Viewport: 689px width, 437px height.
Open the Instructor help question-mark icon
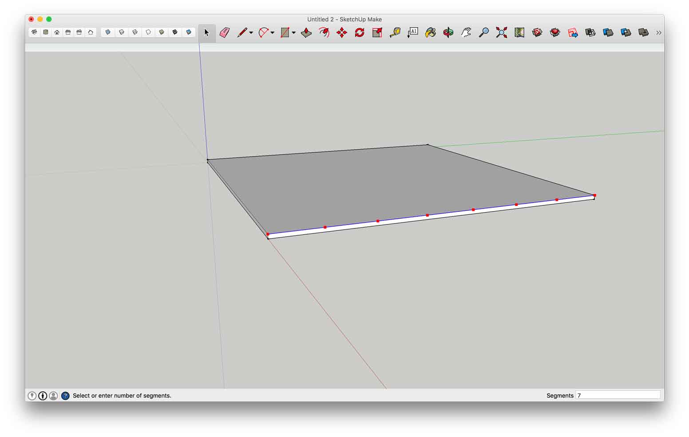pos(65,396)
